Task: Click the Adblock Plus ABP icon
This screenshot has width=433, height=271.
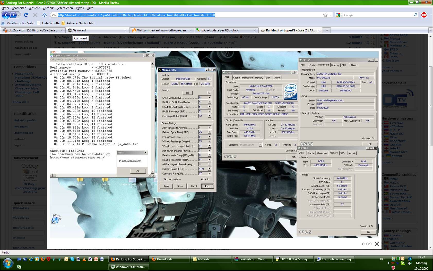Action: click(424, 15)
